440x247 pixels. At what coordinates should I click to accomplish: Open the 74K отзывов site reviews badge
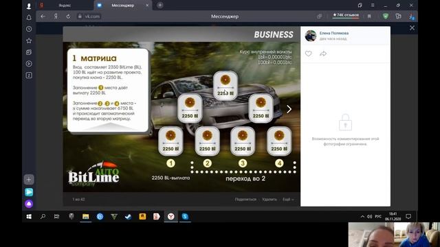tap(346, 15)
